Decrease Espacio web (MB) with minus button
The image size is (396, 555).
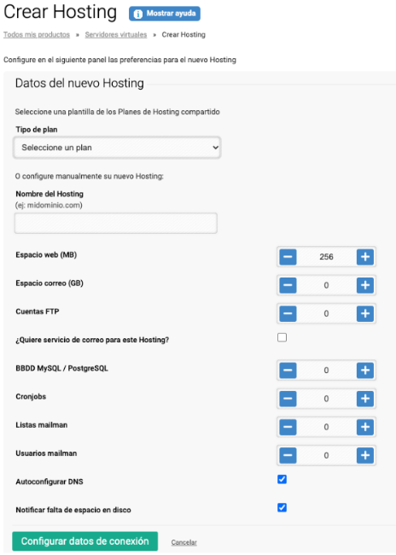(288, 257)
